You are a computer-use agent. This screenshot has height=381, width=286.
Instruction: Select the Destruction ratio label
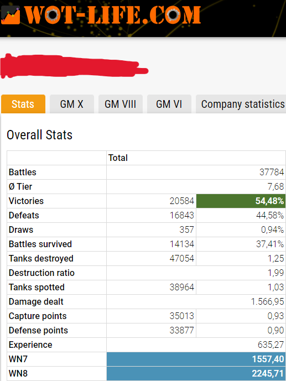coord(41,273)
